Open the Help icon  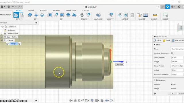tap(179, 7)
